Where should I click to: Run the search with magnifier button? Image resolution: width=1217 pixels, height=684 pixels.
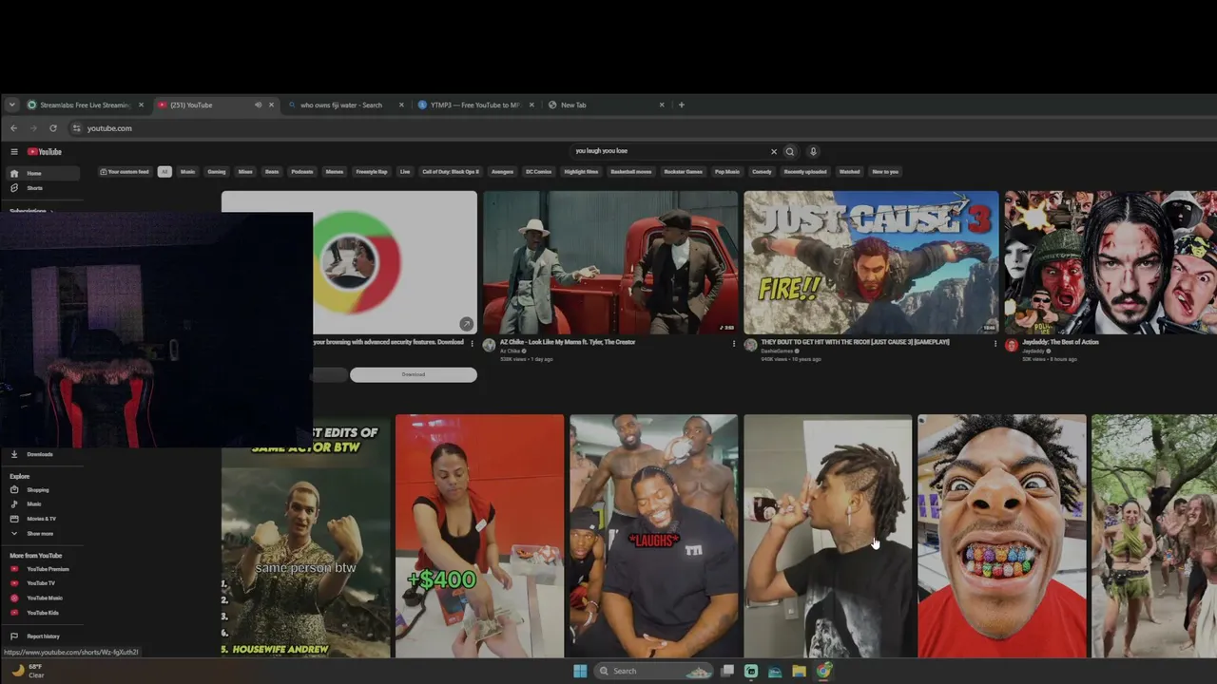pos(789,151)
